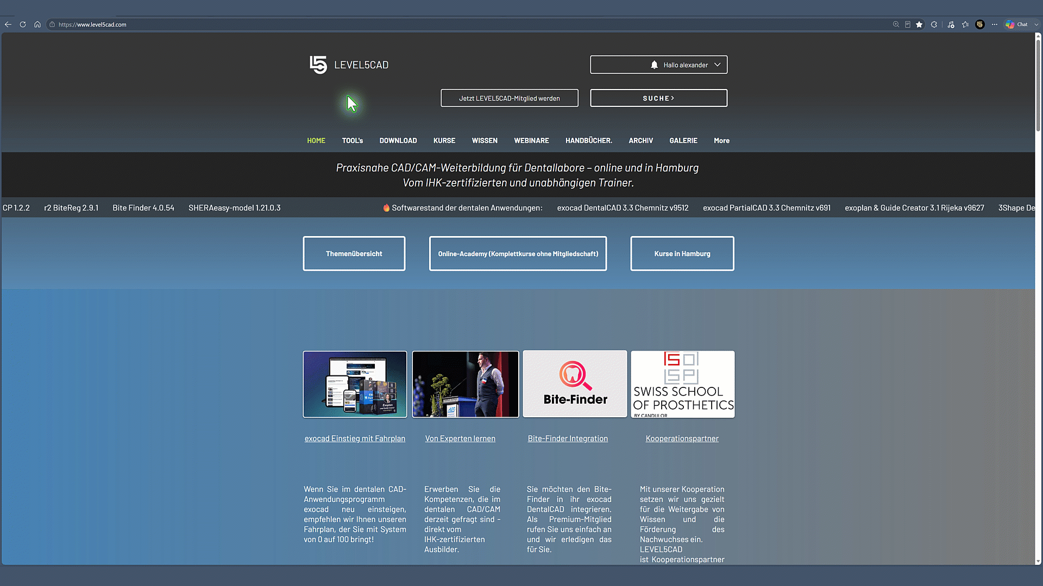Open the SUCHE search button
The width and height of the screenshot is (1043, 586).
[658, 98]
